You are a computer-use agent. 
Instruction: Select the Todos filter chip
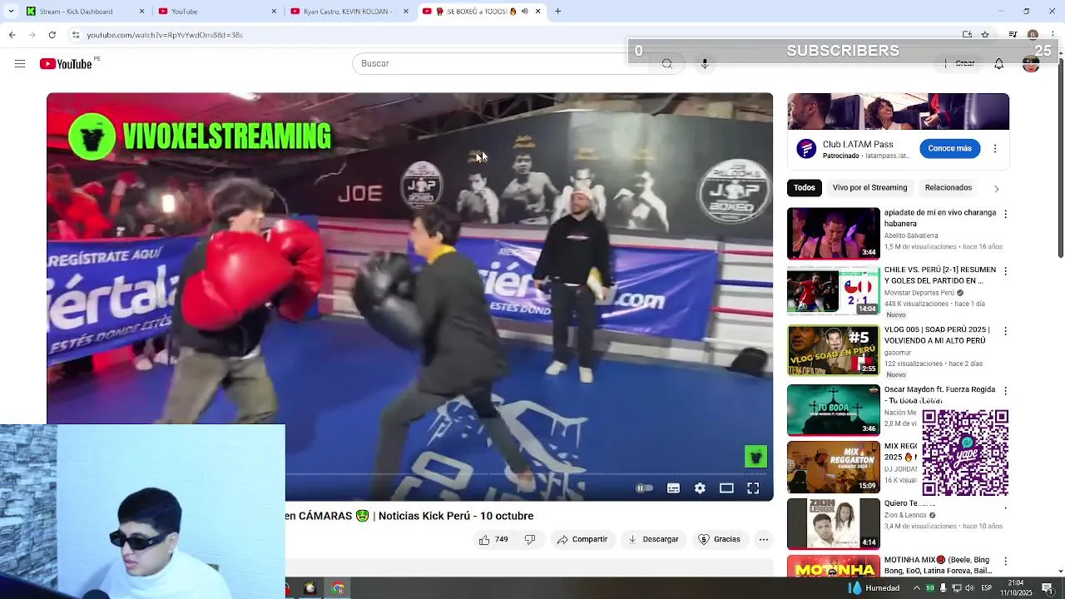[805, 188]
